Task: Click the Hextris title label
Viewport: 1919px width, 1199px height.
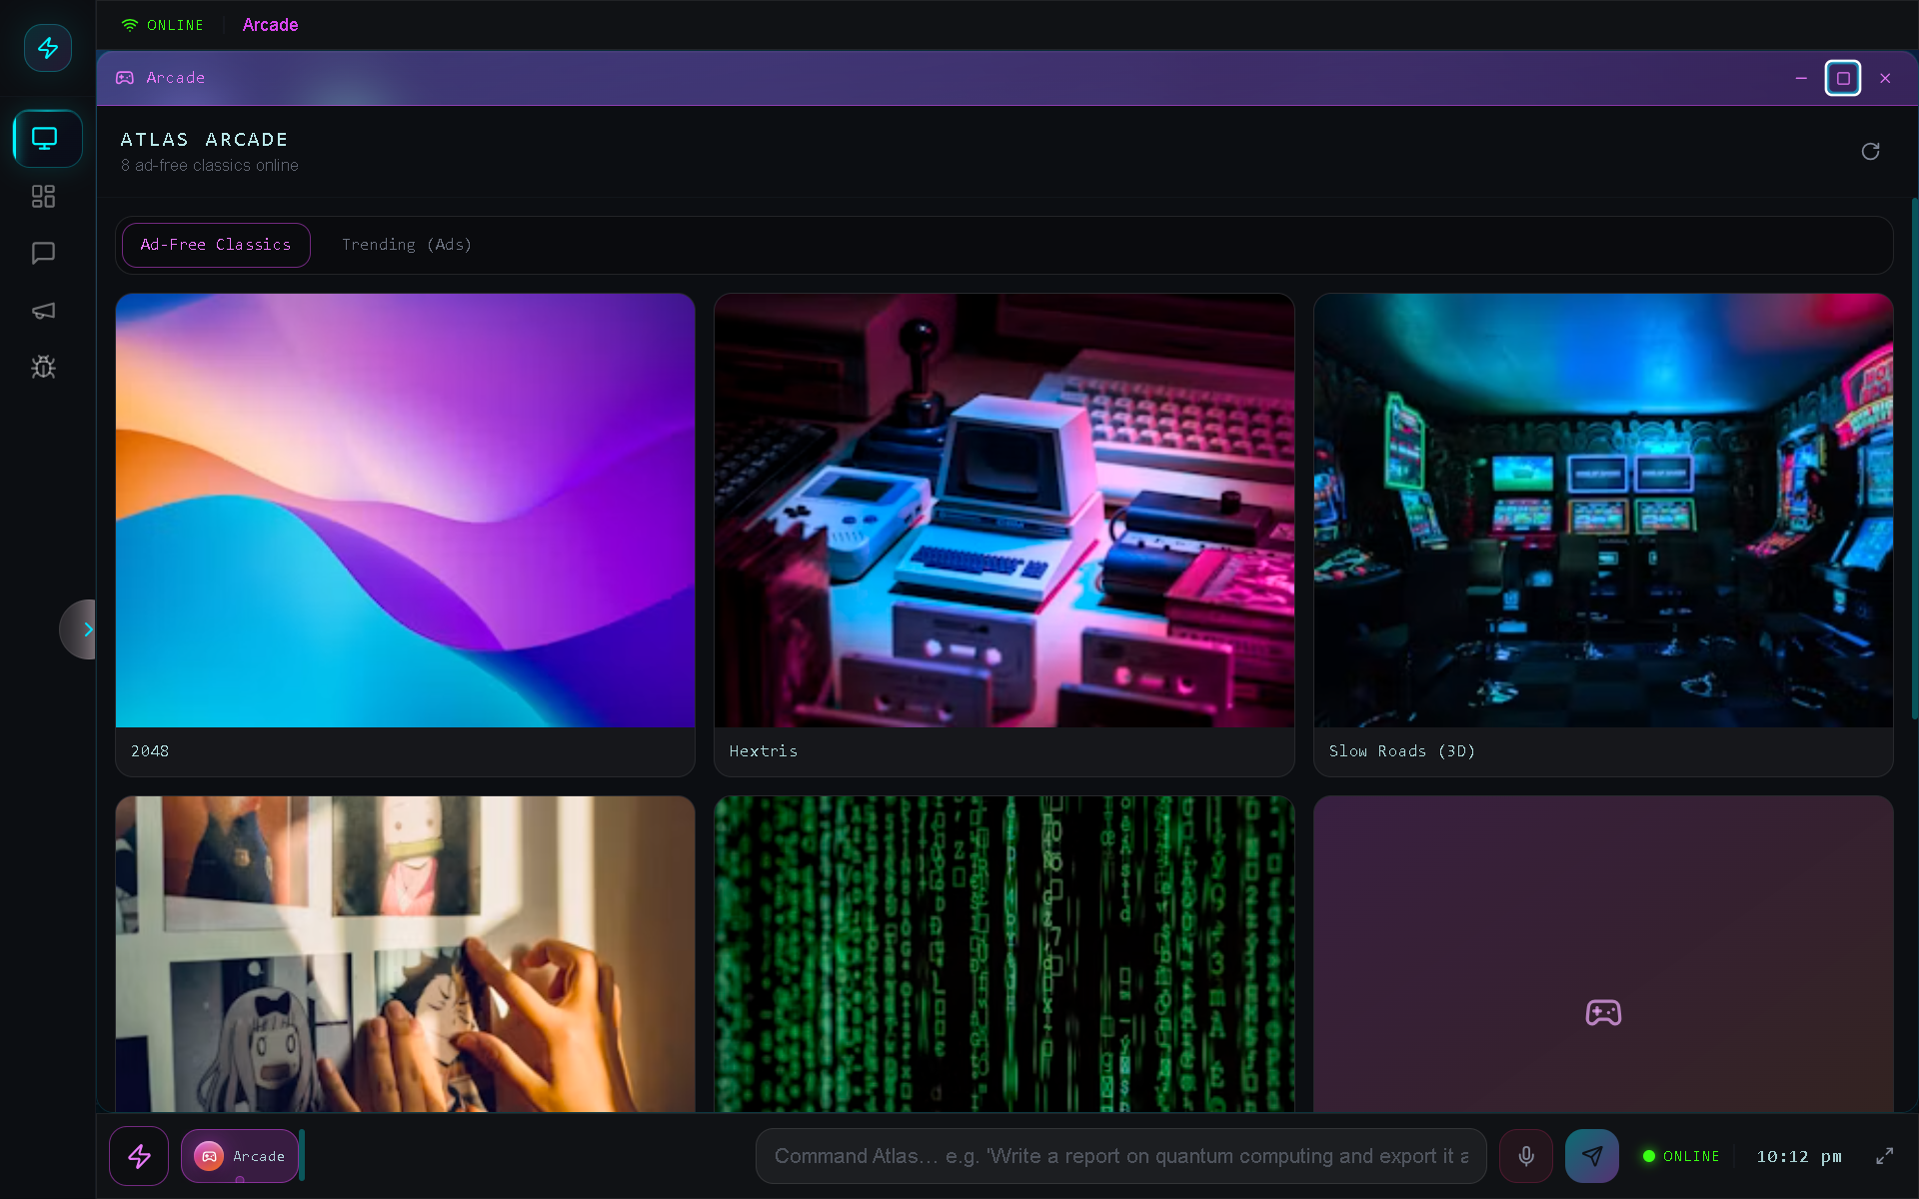Action: tap(764, 751)
